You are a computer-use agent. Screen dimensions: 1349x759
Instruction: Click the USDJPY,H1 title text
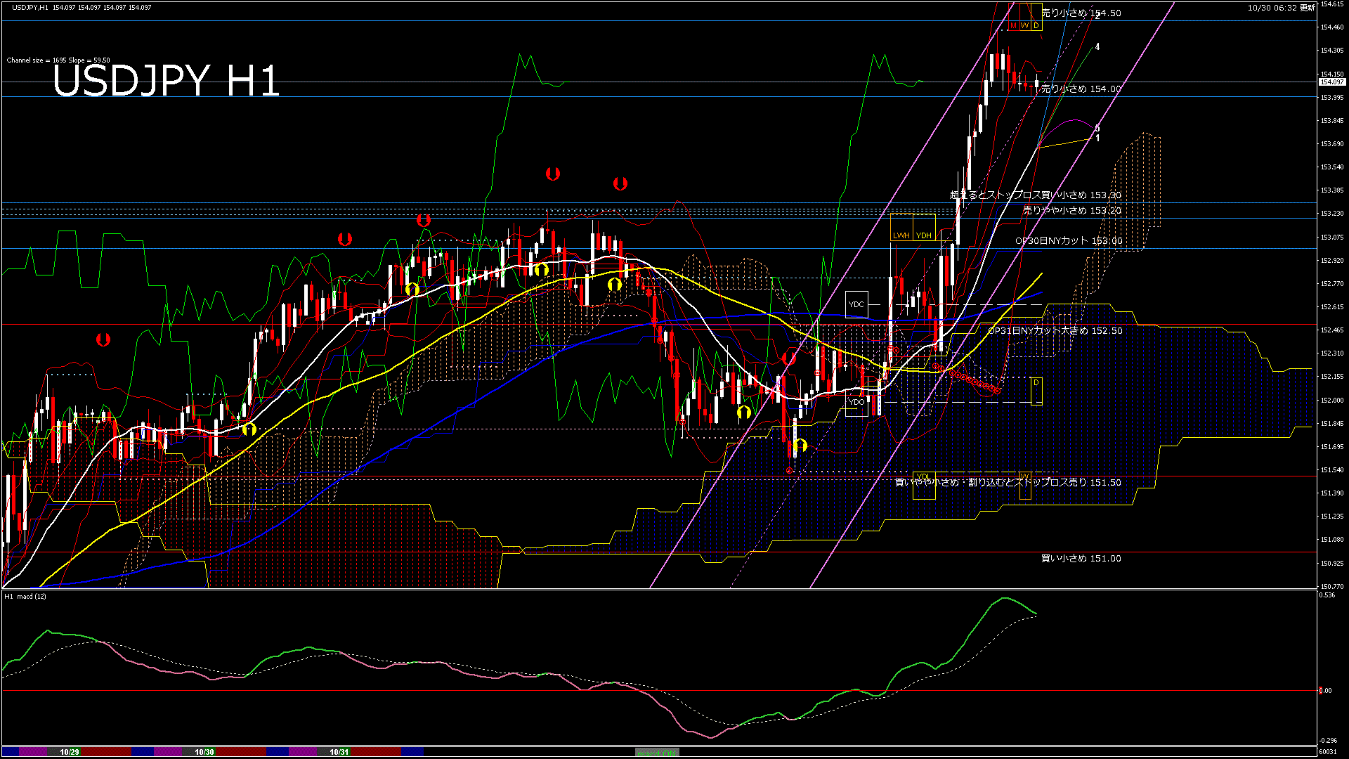[30, 8]
